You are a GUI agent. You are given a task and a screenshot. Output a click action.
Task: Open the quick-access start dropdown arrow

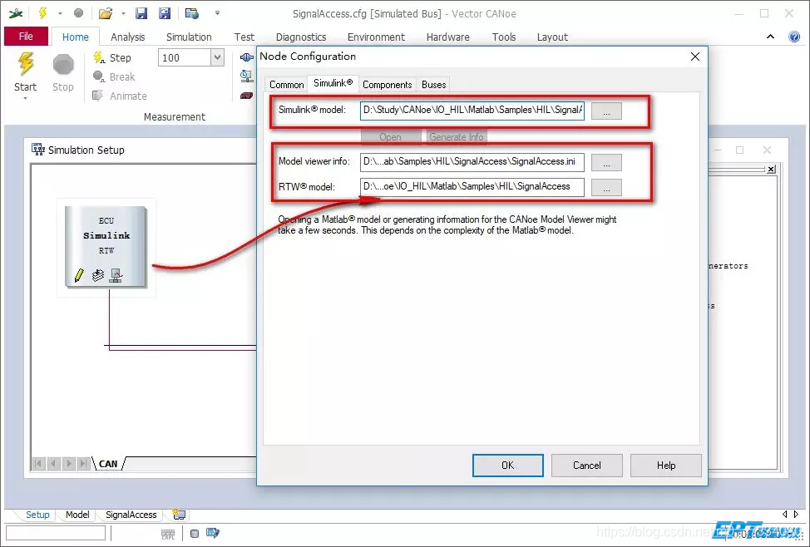[60, 13]
